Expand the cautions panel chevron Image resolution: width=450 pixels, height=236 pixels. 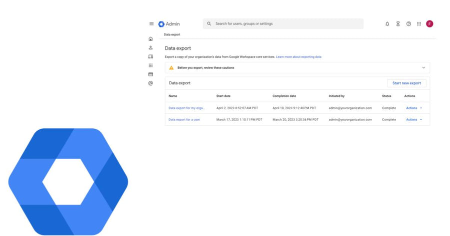[x=423, y=67]
